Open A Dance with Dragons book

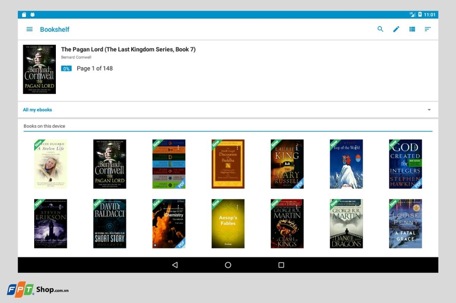tap(346, 223)
